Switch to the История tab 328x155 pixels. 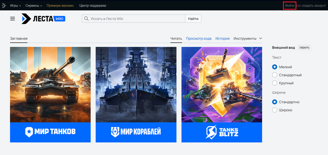tap(223, 39)
